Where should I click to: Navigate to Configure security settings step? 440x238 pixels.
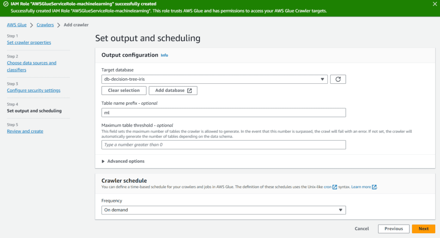pos(34,90)
